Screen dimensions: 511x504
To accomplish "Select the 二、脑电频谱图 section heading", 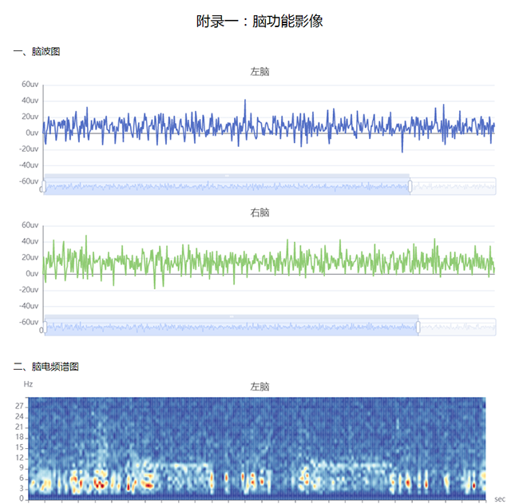I will [46, 367].
